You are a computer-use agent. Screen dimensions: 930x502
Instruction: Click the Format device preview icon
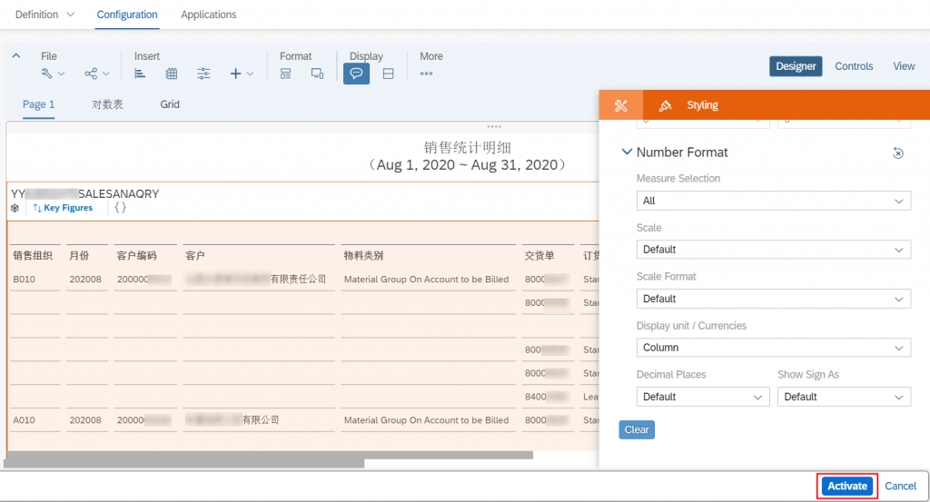point(317,74)
